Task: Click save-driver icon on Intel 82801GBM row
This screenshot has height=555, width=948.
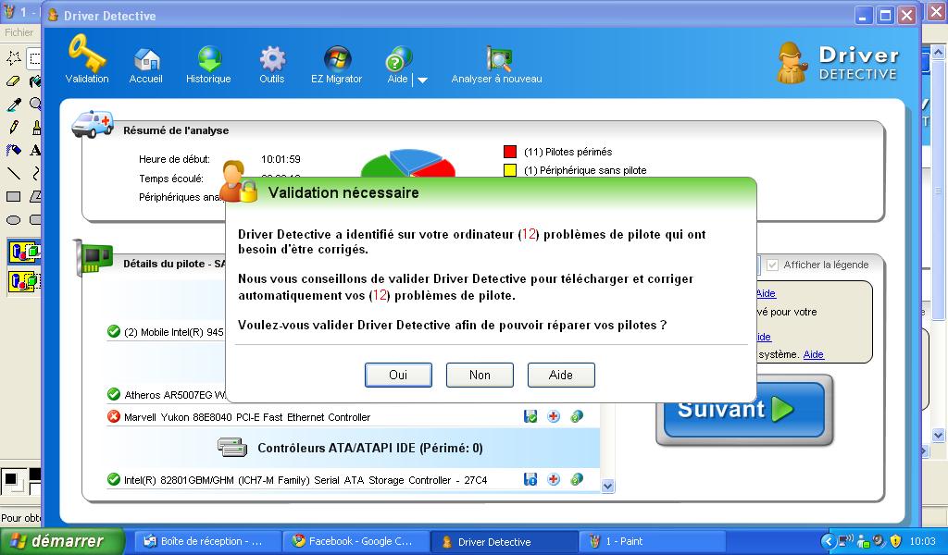Action: click(x=530, y=479)
